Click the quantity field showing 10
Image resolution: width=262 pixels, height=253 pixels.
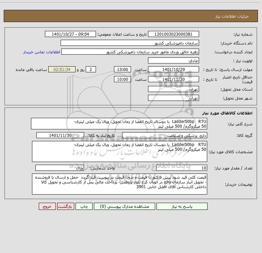point(182,168)
